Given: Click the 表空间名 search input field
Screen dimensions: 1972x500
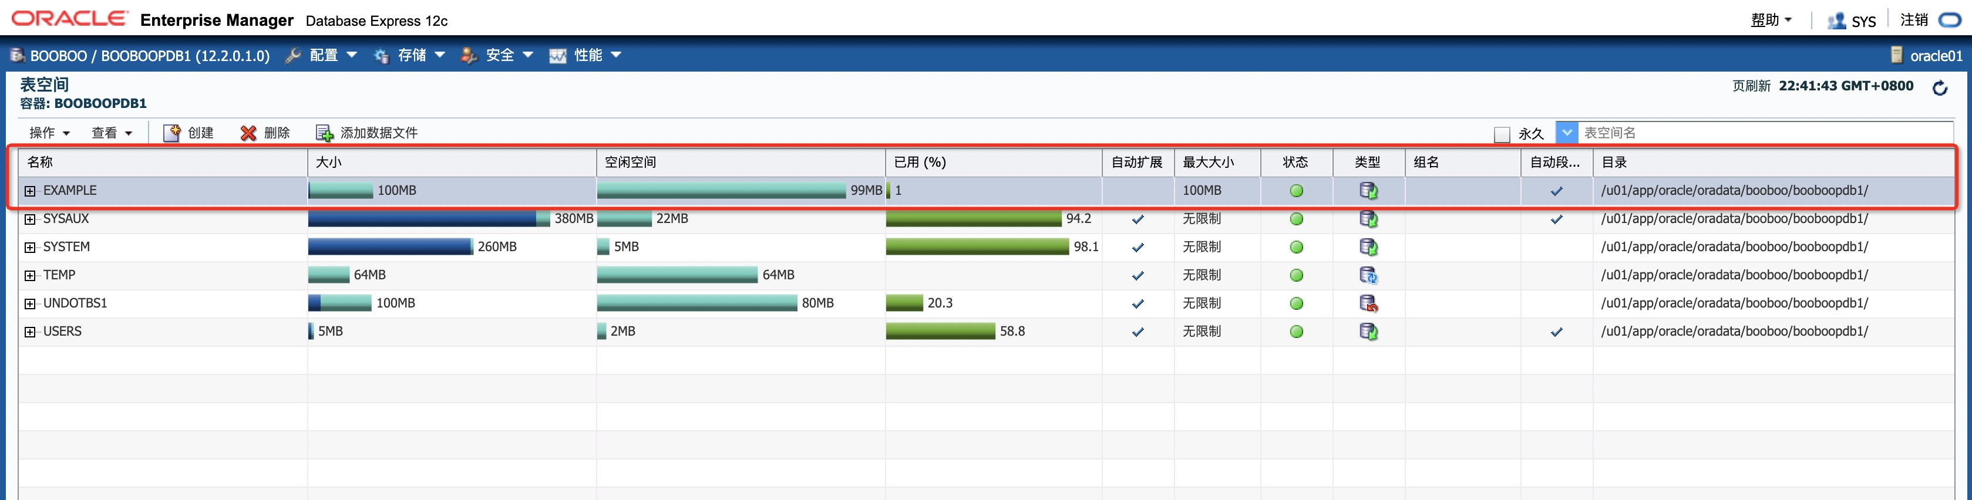Looking at the screenshot, I should click(x=1761, y=133).
